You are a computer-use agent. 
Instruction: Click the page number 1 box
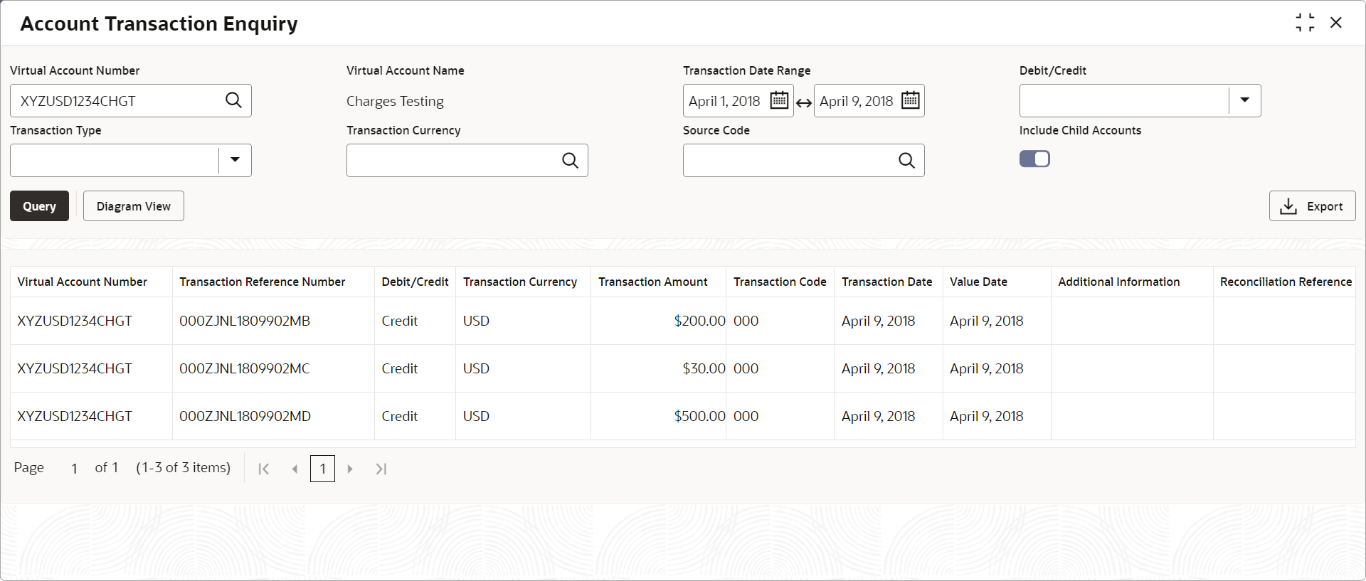(x=322, y=469)
